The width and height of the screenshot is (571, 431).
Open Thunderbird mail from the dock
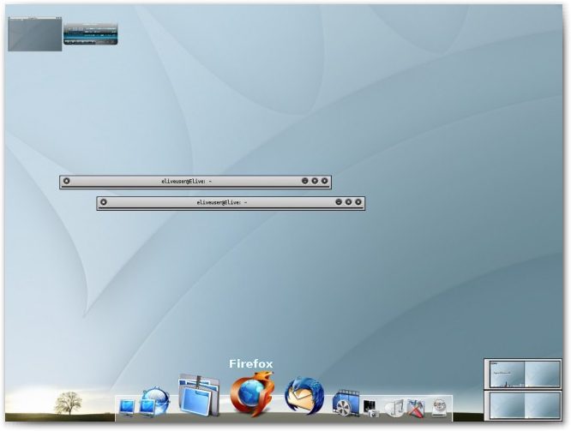click(304, 396)
